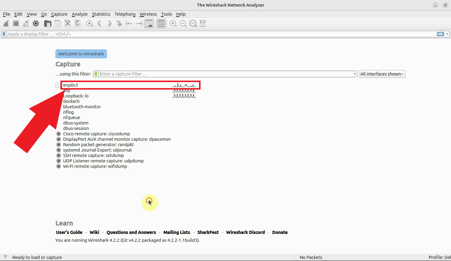Select Wi-Fi remote capture: wifidump
Screen dimensions: 451x261
95,166
